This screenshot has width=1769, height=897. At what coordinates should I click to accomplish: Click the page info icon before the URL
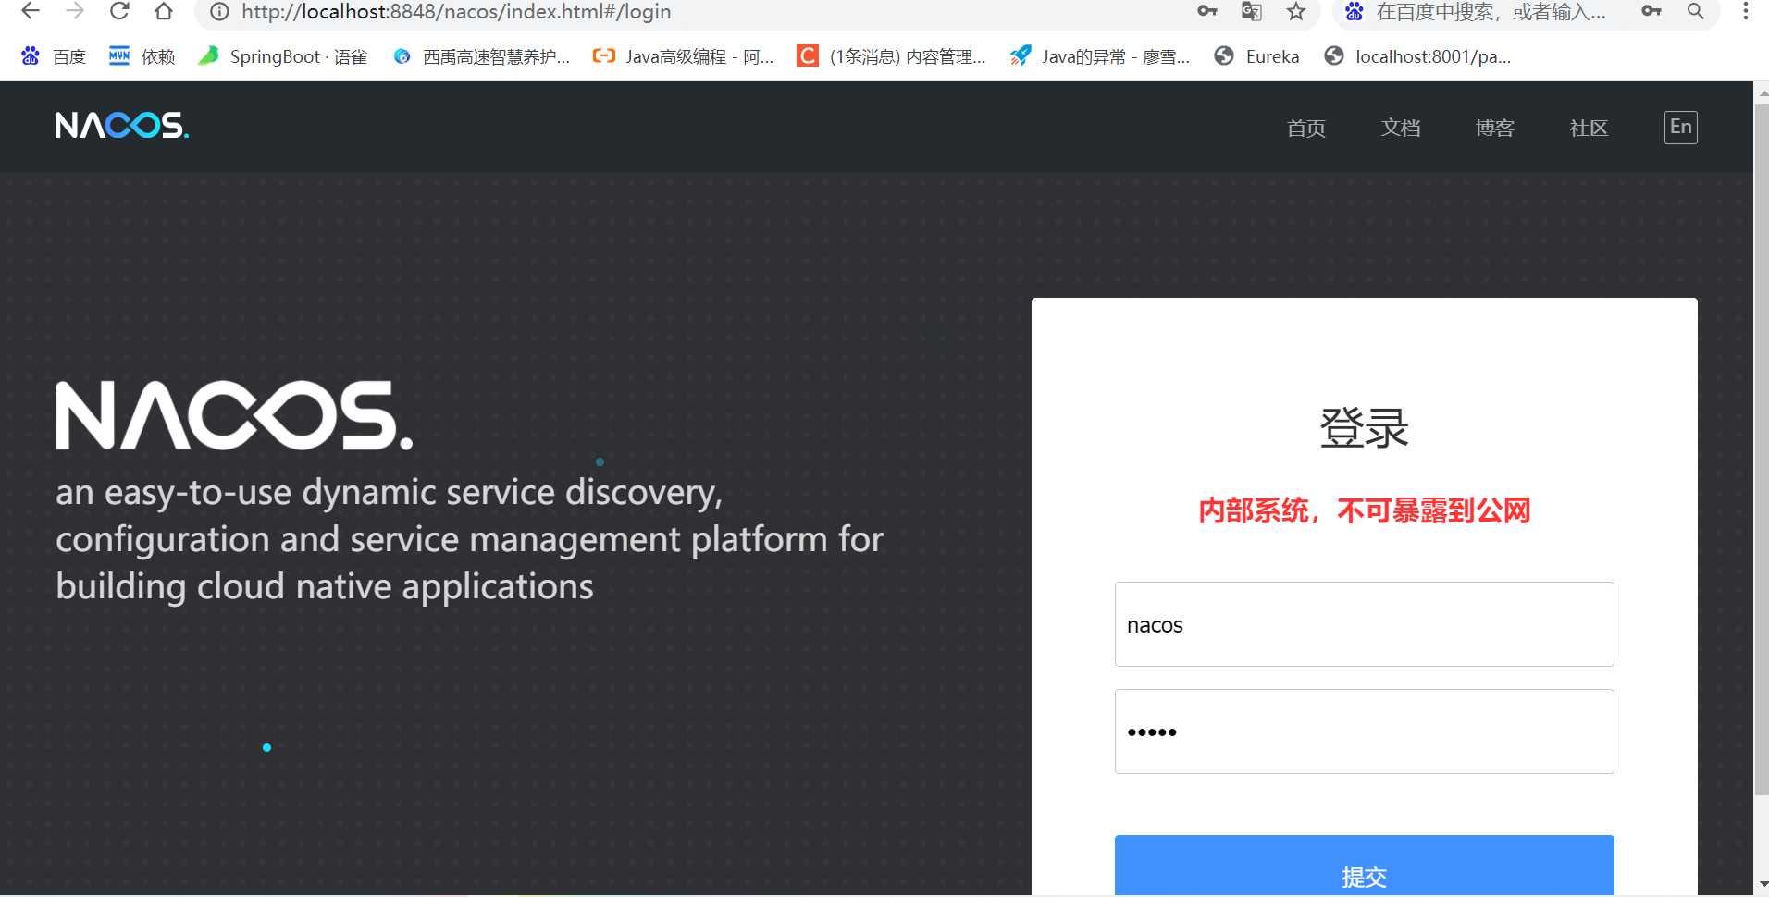tap(218, 12)
